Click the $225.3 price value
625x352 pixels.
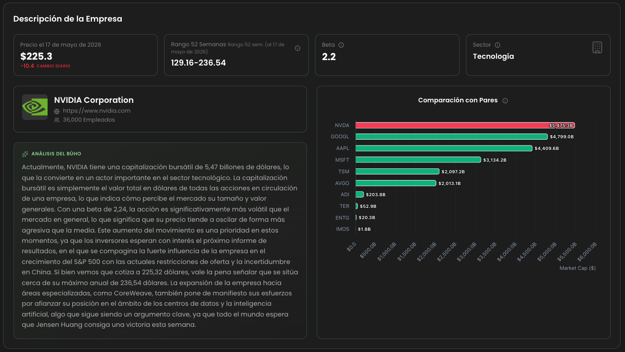(x=36, y=56)
